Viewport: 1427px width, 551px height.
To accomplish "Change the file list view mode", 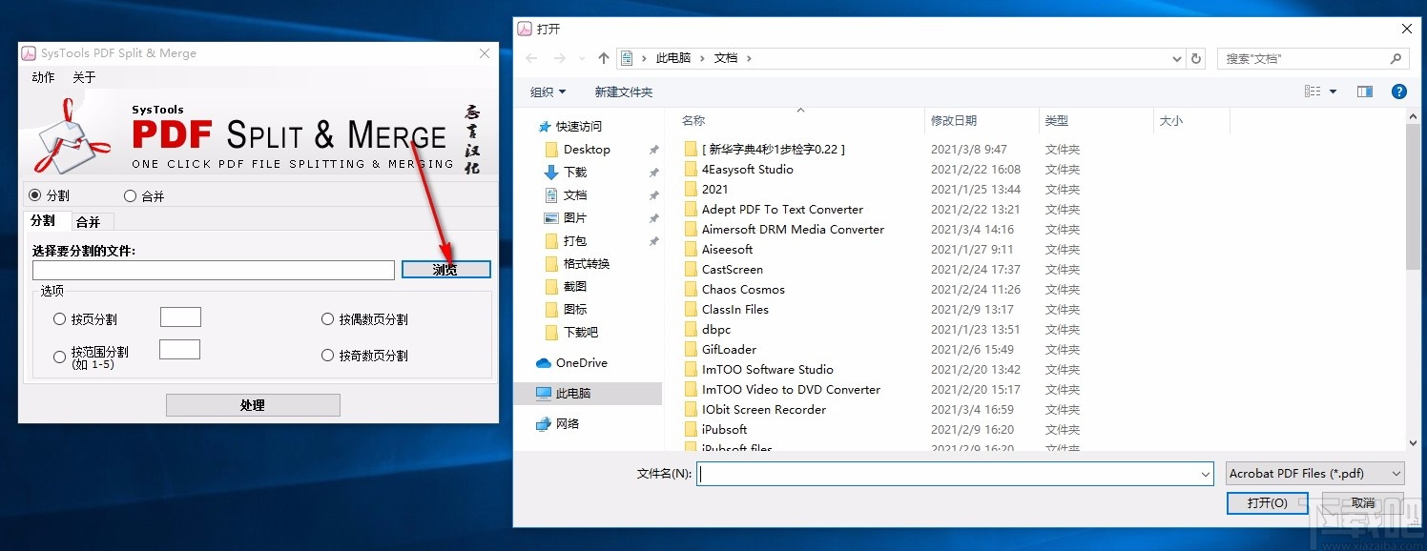I will (1313, 92).
